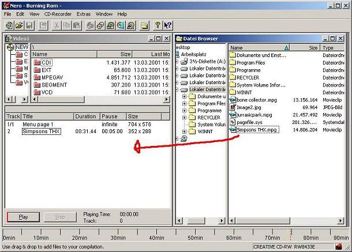
Task: Expand the Program Files tree folder
Action: 184,103
